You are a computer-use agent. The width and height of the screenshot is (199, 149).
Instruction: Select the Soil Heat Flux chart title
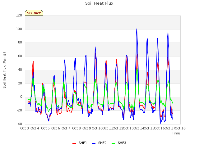pos(99,3)
